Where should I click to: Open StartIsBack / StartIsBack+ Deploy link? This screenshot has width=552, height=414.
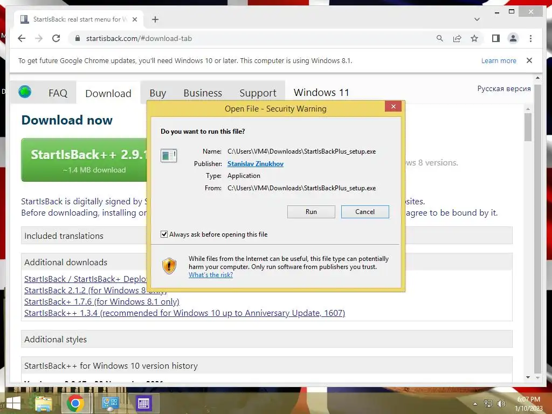coord(85,279)
